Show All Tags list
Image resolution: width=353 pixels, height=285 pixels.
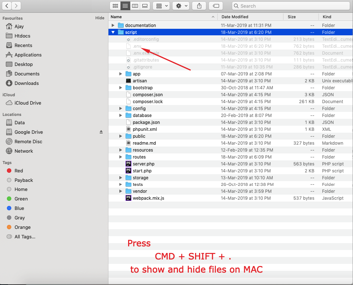pos(25,237)
